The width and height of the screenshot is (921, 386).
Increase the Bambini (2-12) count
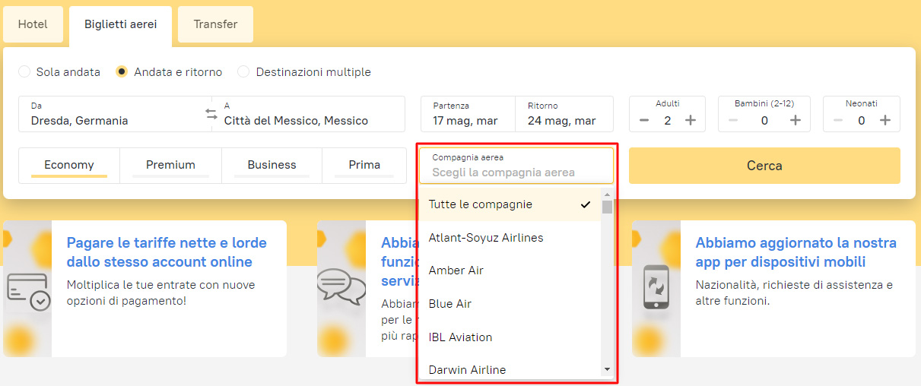pyautogui.click(x=795, y=120)
